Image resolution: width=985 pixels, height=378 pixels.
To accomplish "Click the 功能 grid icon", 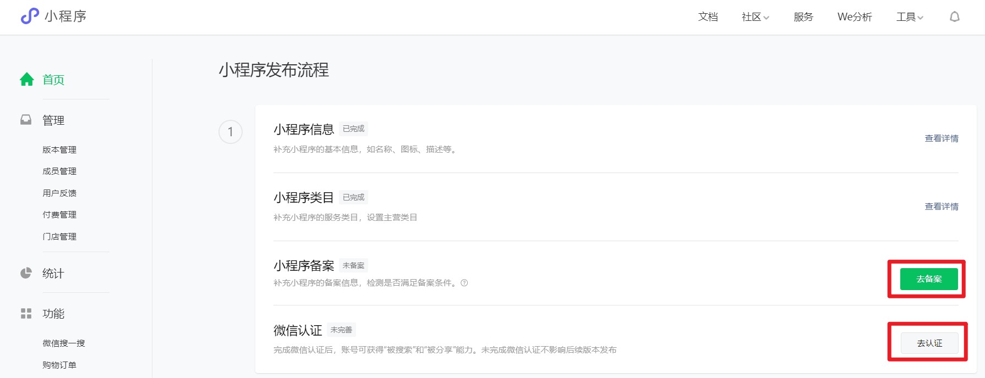I will point(26,313).
